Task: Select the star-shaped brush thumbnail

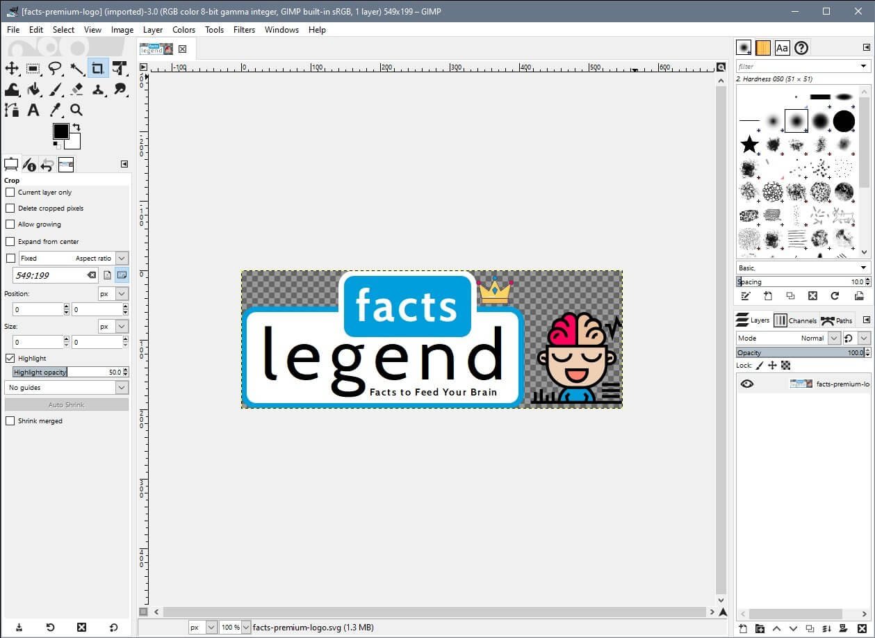Action: coord(749,145)
